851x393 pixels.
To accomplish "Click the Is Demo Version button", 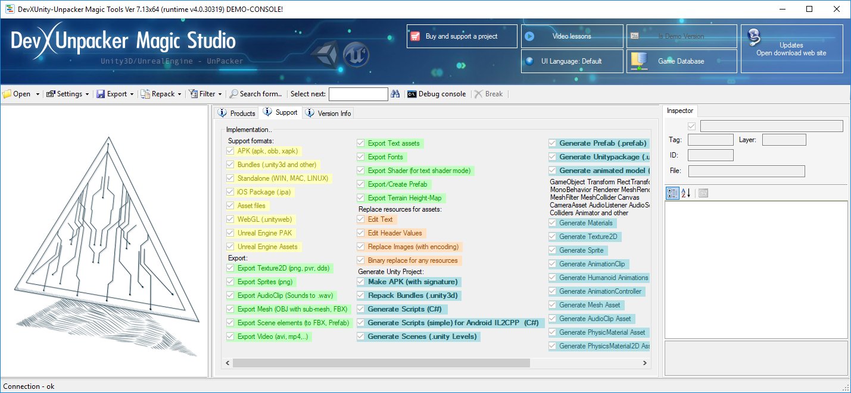I will pyautogui.click(x=681, y=36).
